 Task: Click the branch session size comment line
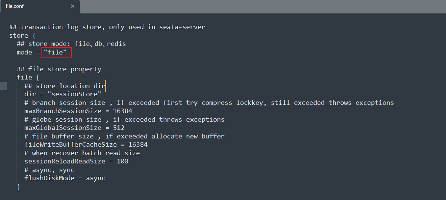209,103
